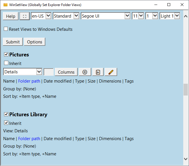Minimize the WinSetView window
The height and width of the screenshot is (166, 189).
coord(156,5)
